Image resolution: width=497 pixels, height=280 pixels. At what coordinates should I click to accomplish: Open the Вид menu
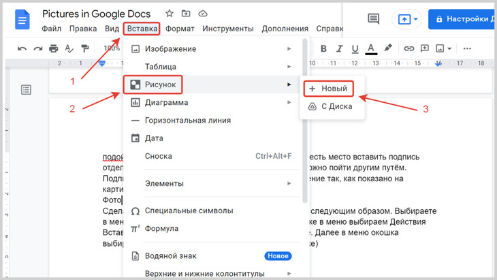click(112, 29)
